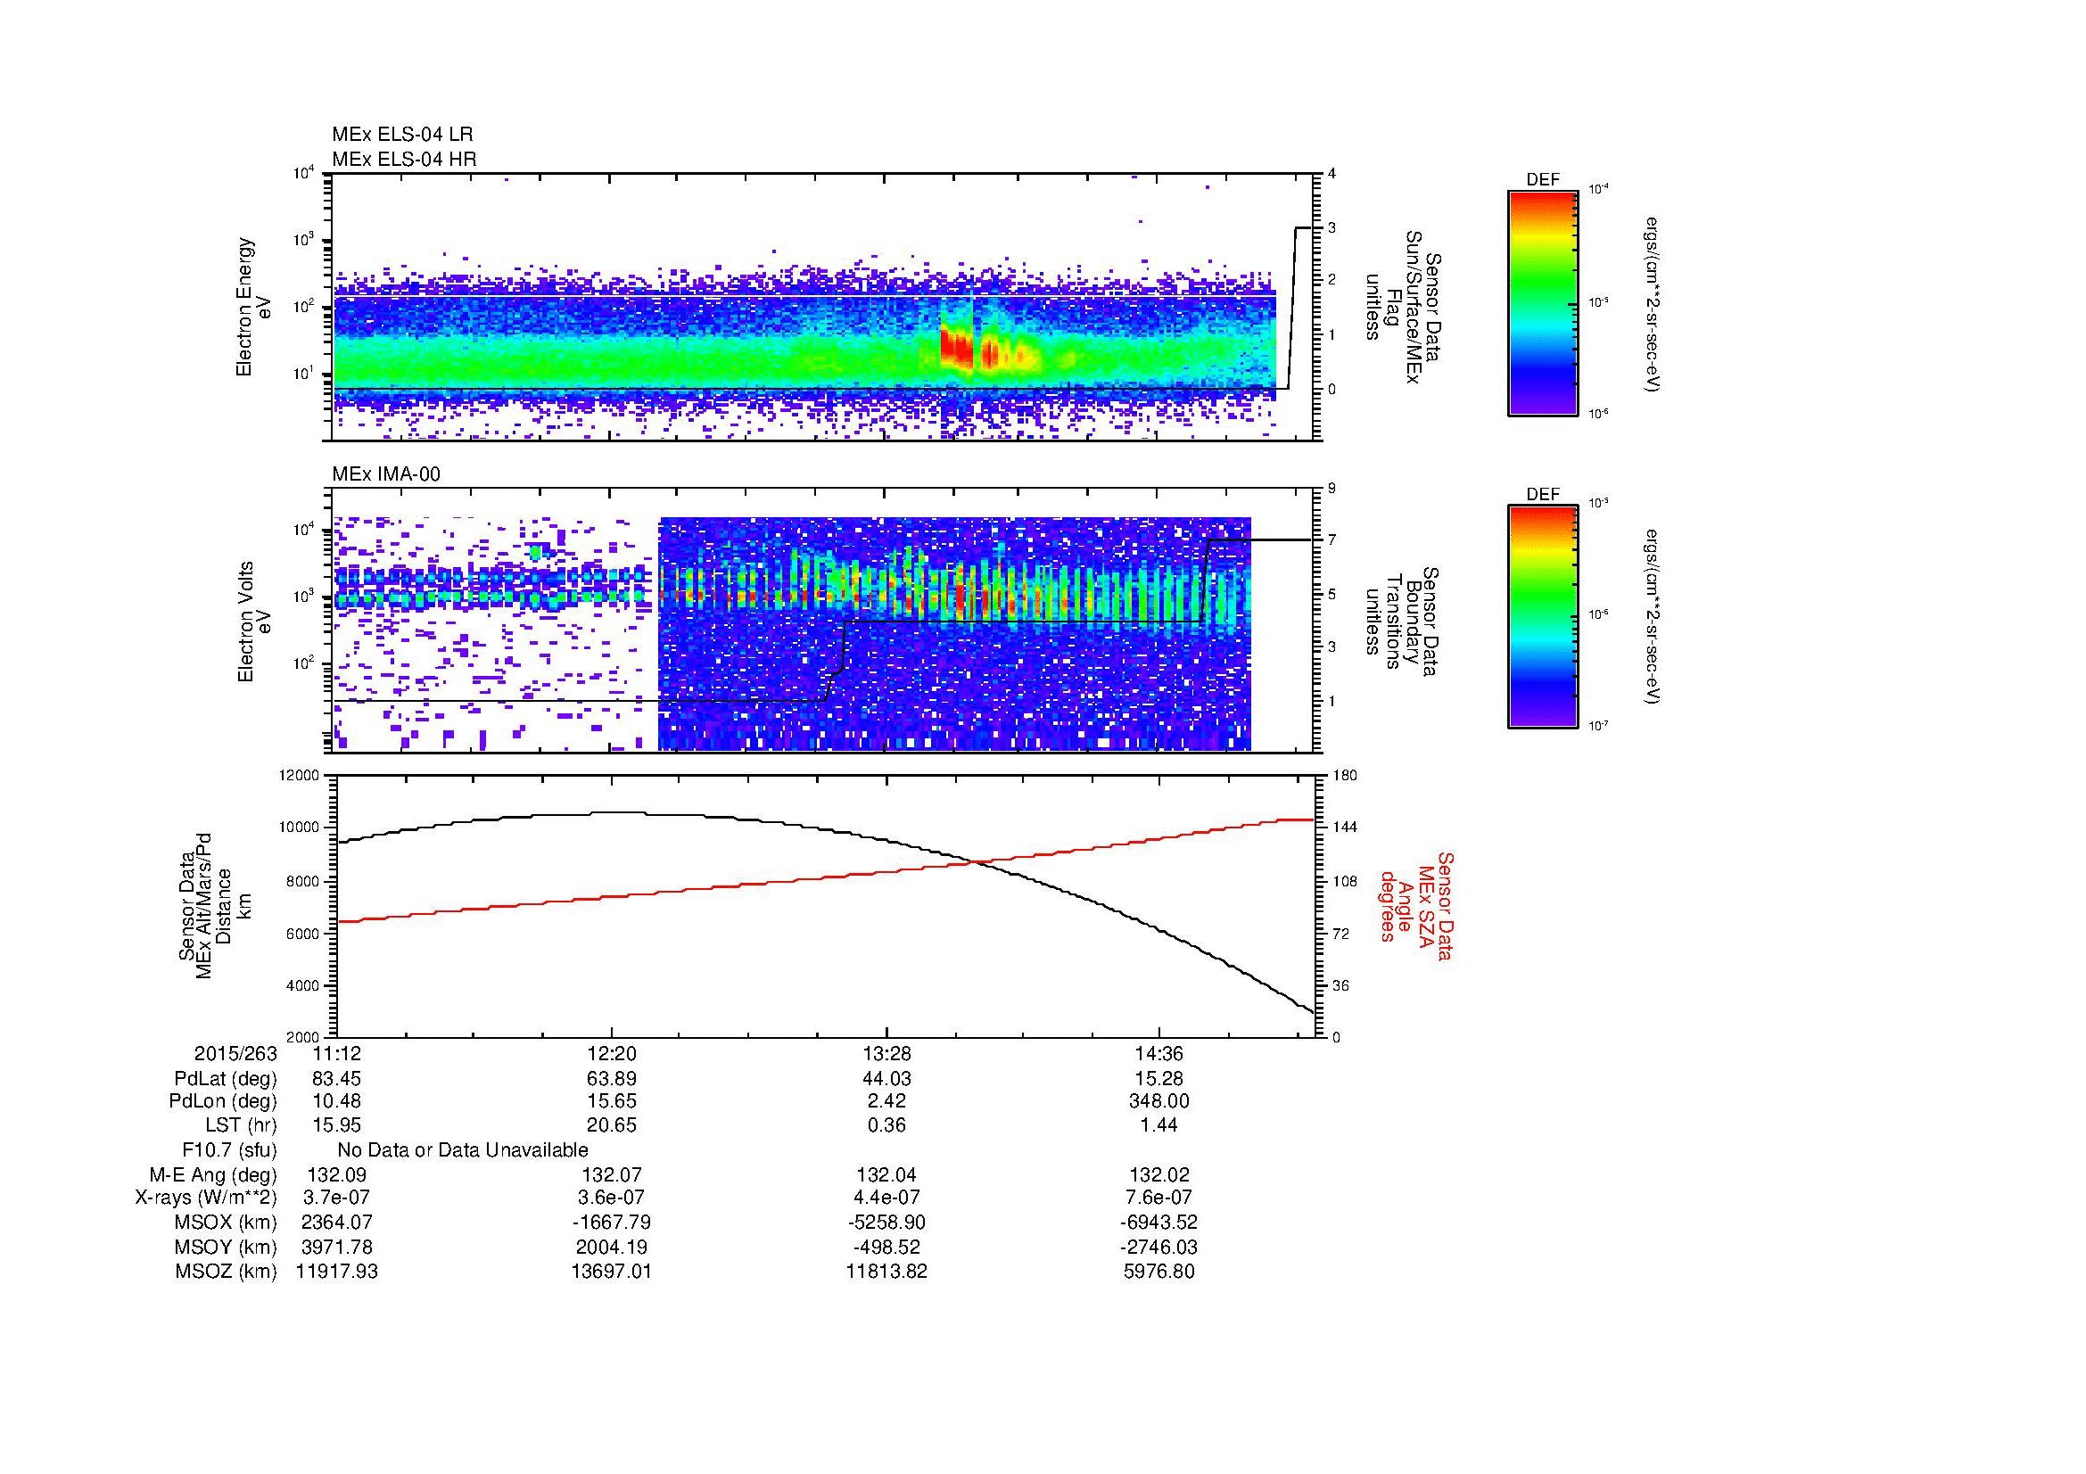
Task: Click the MEx IMA-00 panel title
Action: [386, 474]
